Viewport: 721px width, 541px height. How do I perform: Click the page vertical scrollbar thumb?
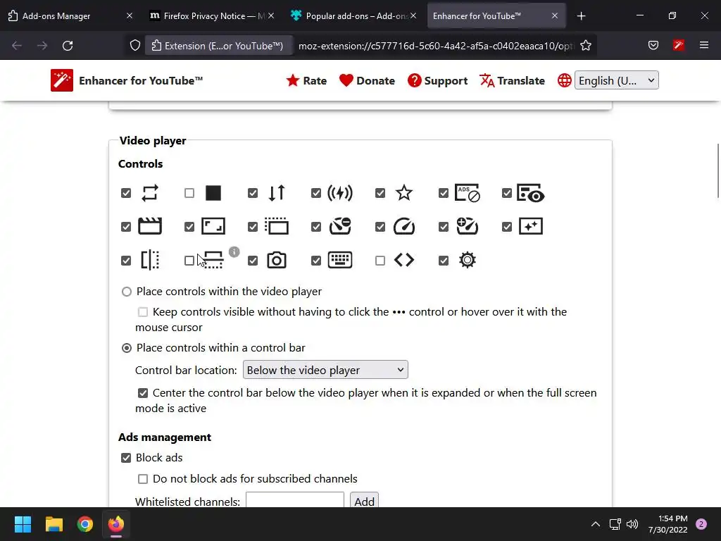[x=718, y=170]
